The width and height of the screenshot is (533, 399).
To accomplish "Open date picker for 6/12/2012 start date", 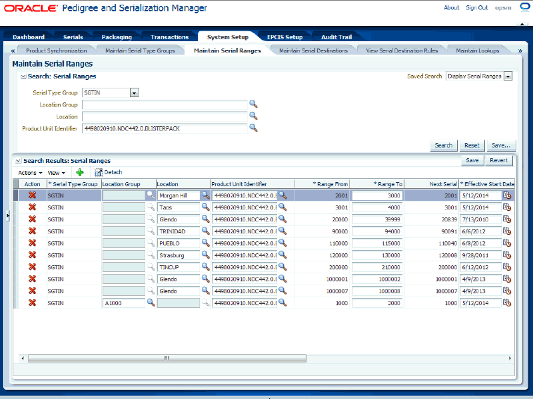I will pos(507,267).
